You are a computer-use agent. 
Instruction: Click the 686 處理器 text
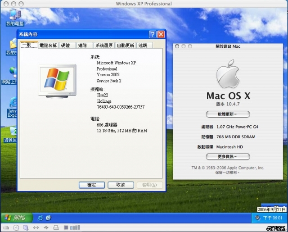[x=107, y=125]
